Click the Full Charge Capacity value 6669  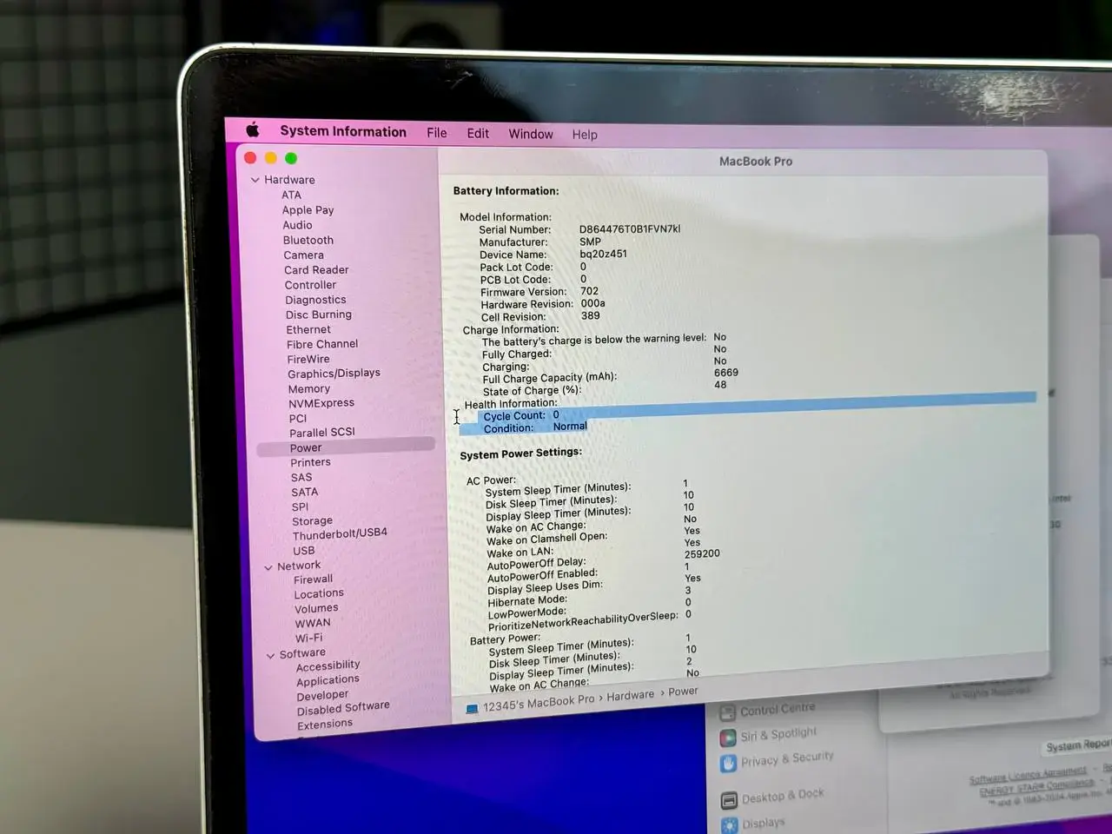(726, 373)
